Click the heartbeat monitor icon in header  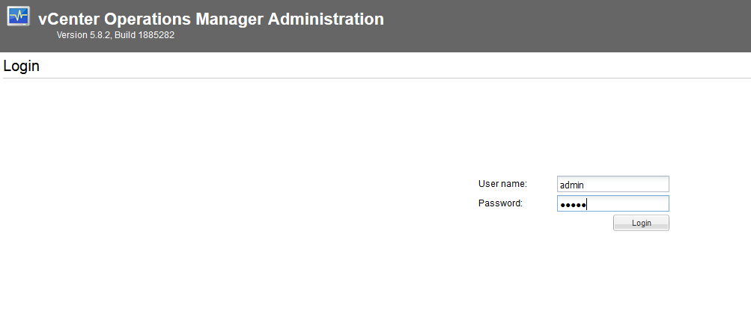[x=18, y=16]
